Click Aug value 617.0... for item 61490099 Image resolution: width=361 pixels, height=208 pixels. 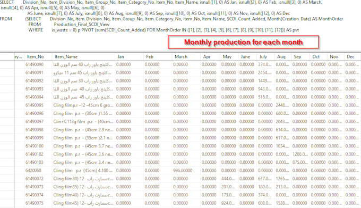282,138
